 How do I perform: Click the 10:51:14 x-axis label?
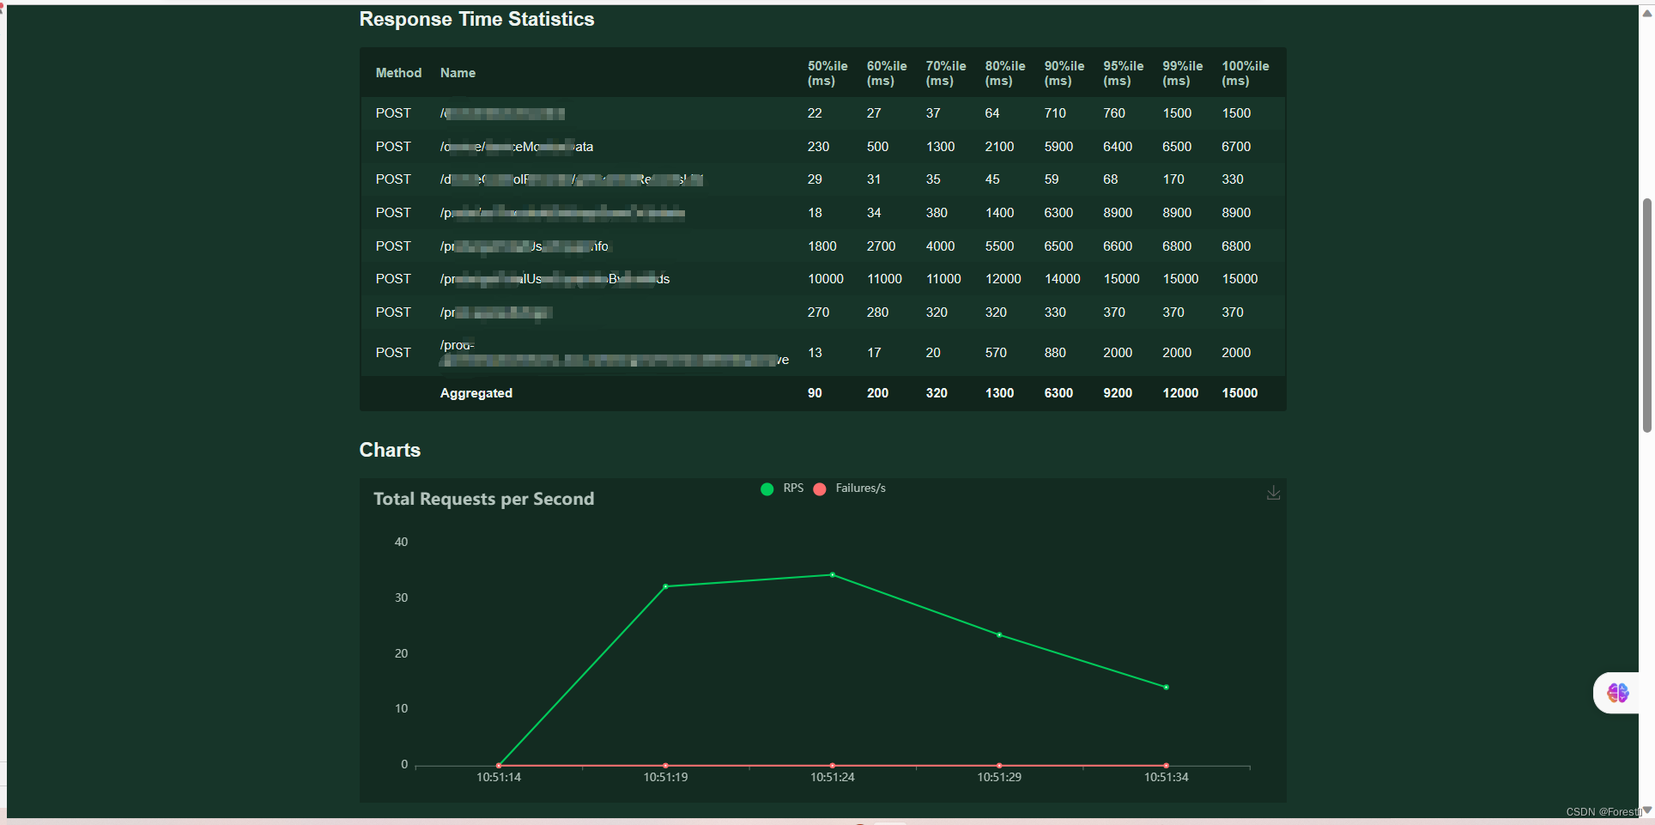499,778
